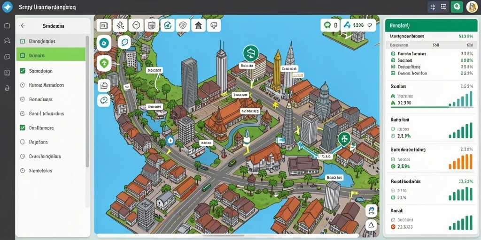This screenshot has height=240, width=481.
Task: Click the green chat pill with letter B on map
Action: pos(330,25)
